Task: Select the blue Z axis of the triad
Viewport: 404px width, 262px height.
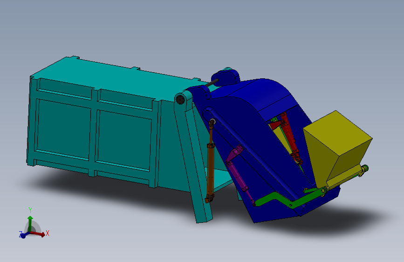Action: [24, 235]
